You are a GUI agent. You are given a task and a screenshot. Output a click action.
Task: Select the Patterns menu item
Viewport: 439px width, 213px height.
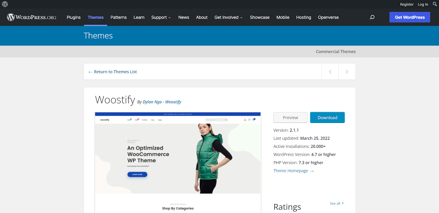[119, 17]
